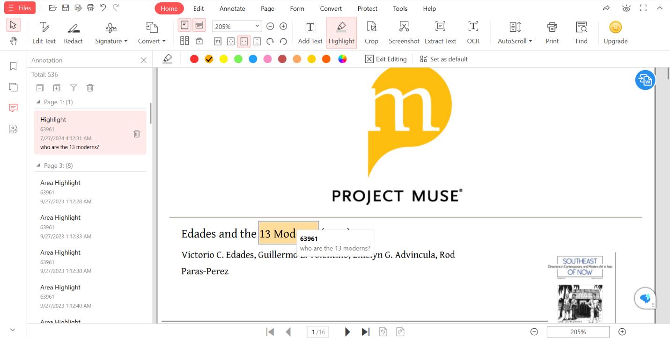Click the quick-access printer icon beside Undo
Image resolution: width=670 pixels, height=338 pixels.
[x=90, y=8]
